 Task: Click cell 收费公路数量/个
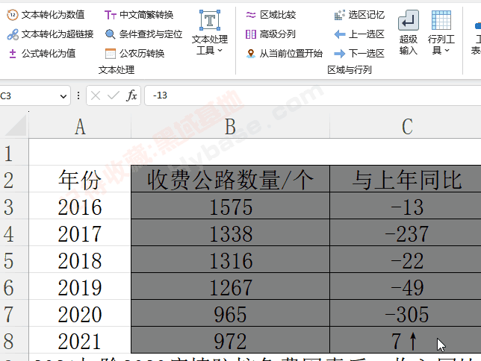[x=230, y=179]
